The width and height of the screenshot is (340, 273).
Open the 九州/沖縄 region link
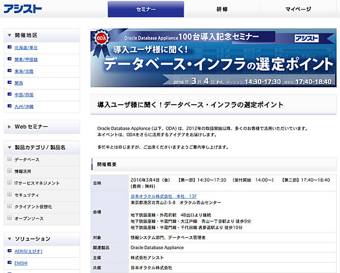24,106
